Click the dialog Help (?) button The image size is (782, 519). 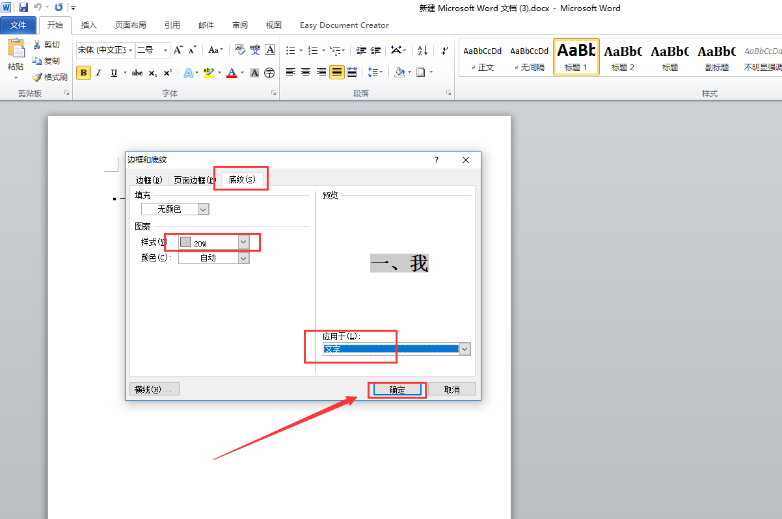pos(436,160)
